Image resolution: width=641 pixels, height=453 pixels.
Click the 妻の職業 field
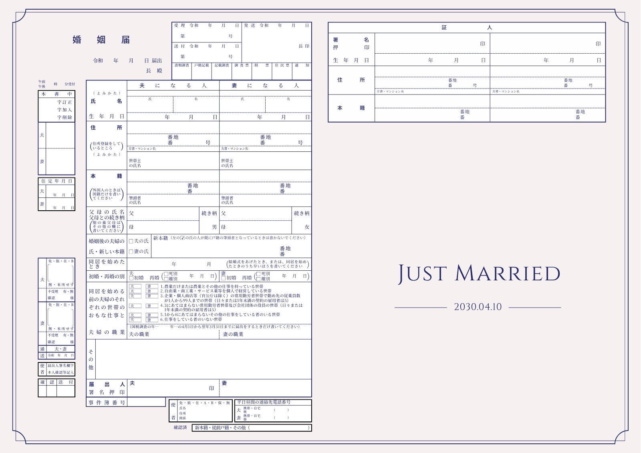click(265, 334)
